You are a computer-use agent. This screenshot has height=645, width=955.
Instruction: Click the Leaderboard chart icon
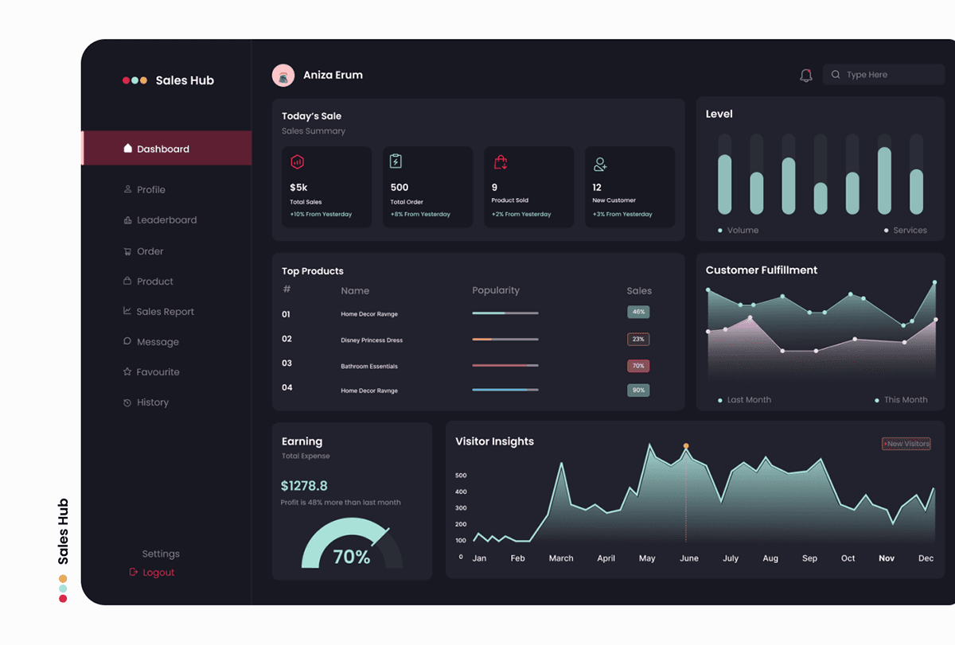(127, 220)
